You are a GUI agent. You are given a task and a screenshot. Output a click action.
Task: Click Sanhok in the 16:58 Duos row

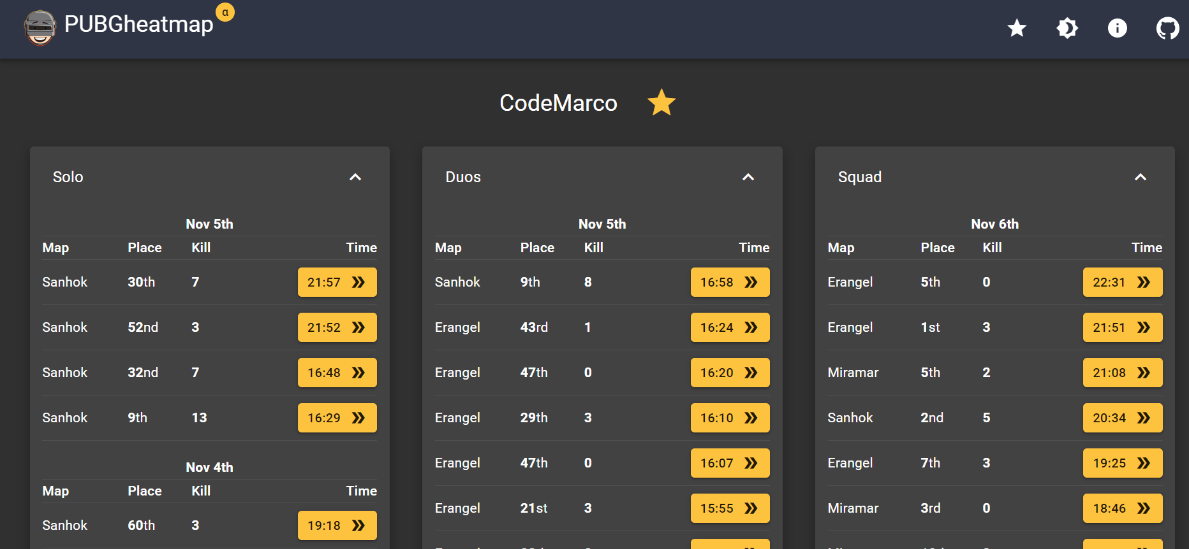point(457,282)
